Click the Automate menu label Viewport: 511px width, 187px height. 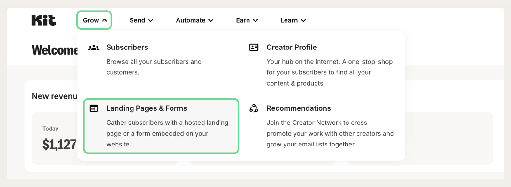point(190,20)
